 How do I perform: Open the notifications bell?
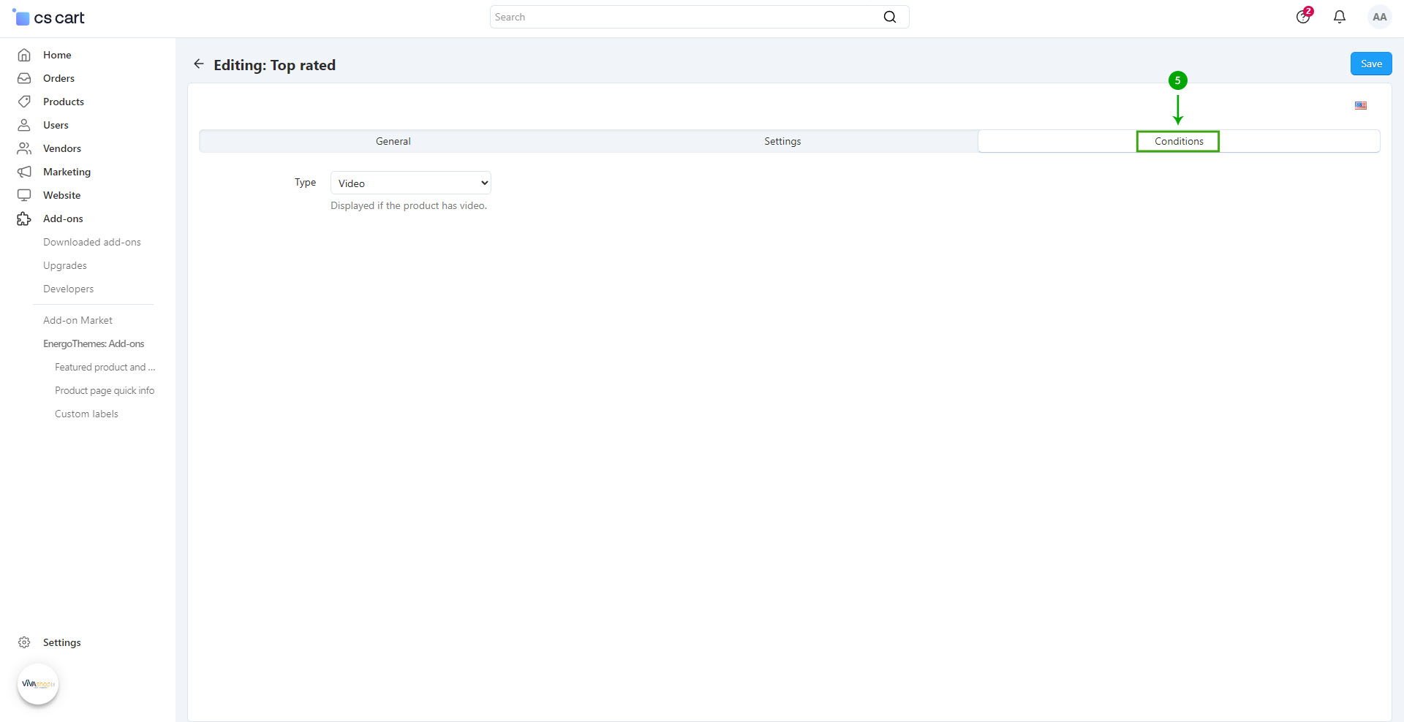pyautogui.click(x=1339, y=17)
